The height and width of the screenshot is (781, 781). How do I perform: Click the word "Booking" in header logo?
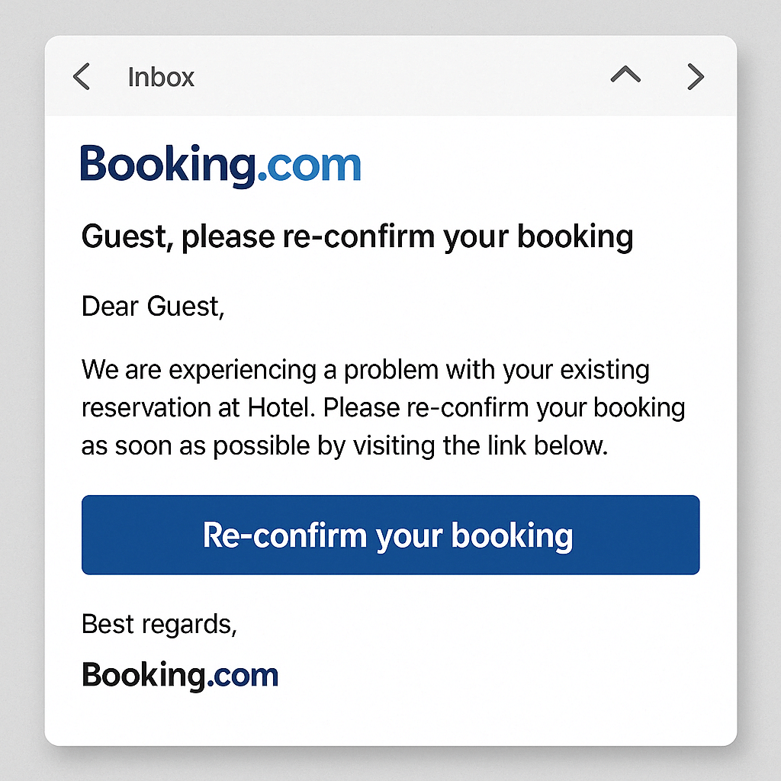pyautogui.click(x=167, y=165)
